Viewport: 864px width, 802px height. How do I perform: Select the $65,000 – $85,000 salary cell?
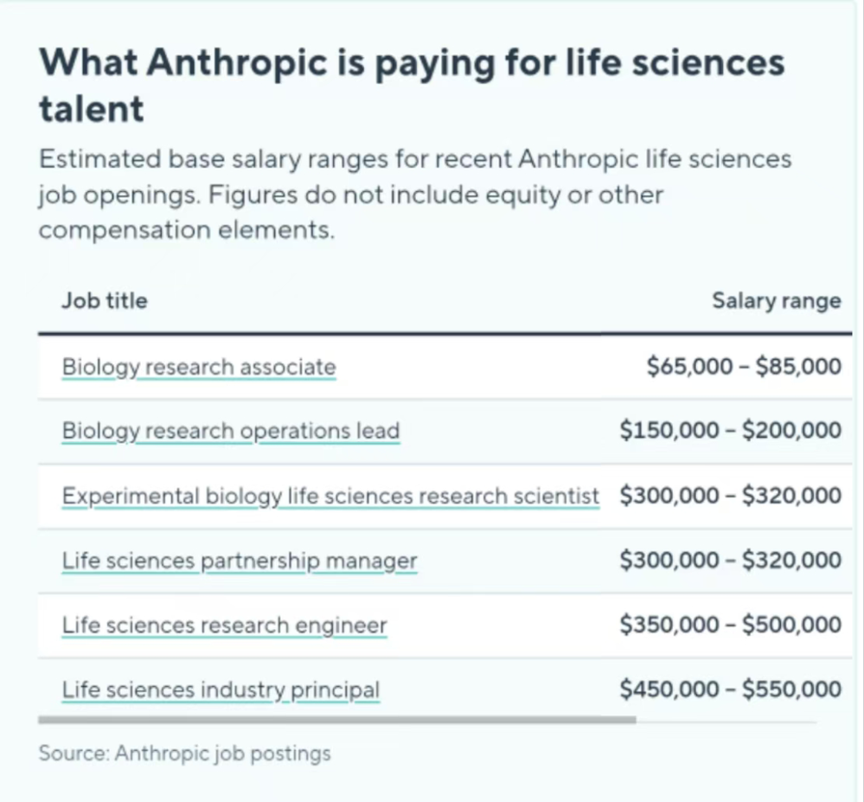coord(744,367)
